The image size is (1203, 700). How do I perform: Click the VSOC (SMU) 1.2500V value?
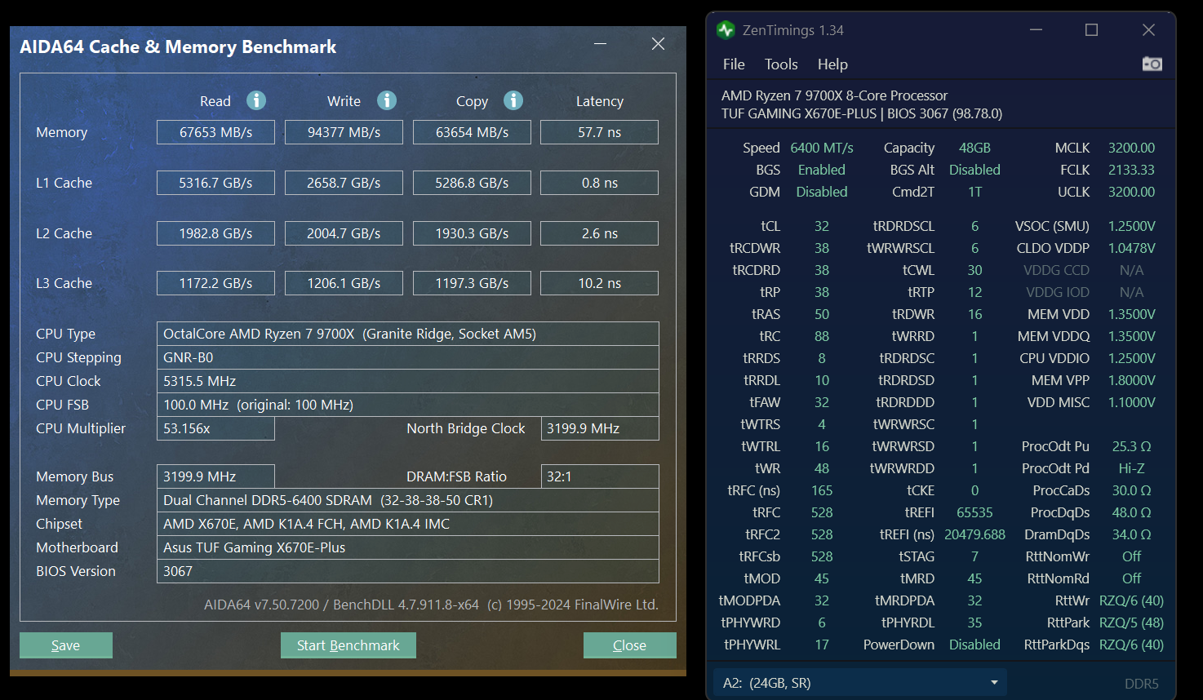1131,226
